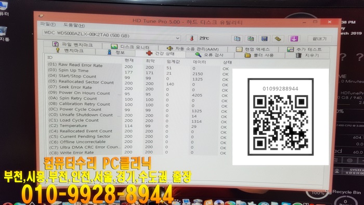Open the 도움말(H) menu

[74, 25]
